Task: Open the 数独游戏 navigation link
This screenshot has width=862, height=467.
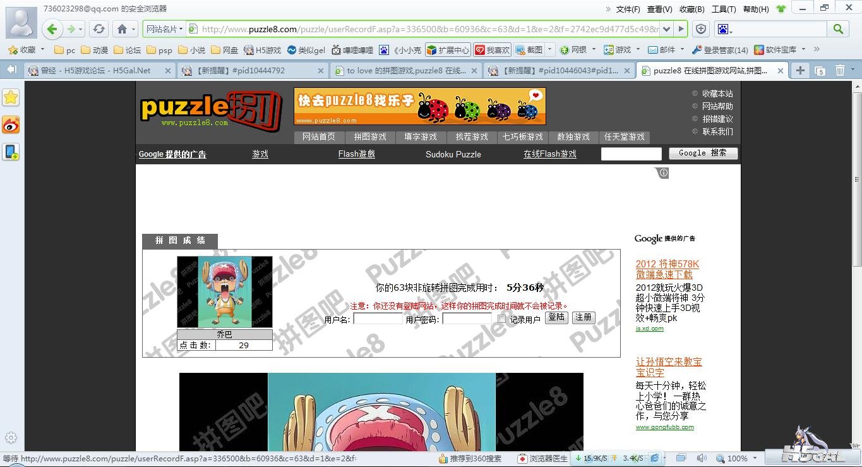Action: pyautogui.click(x=573, y=137)
